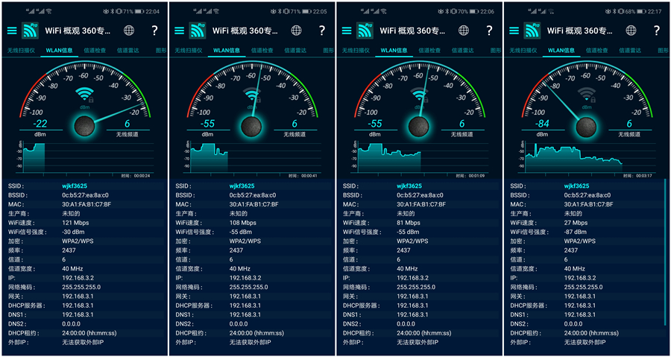
Task: Open the help question mark in 22:06 screenshot
Action: coord(489,31)
